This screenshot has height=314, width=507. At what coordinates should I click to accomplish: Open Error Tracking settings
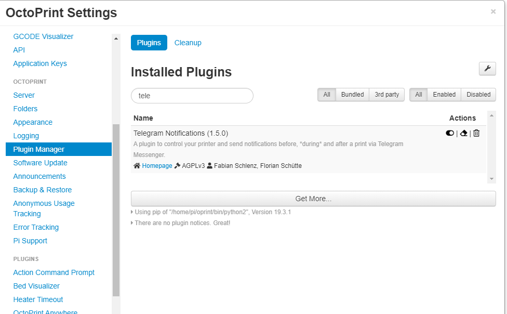(36, 228)
